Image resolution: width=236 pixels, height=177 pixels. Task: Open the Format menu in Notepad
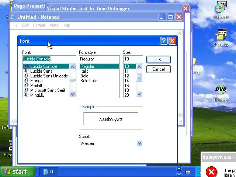[x=39, y=25]
